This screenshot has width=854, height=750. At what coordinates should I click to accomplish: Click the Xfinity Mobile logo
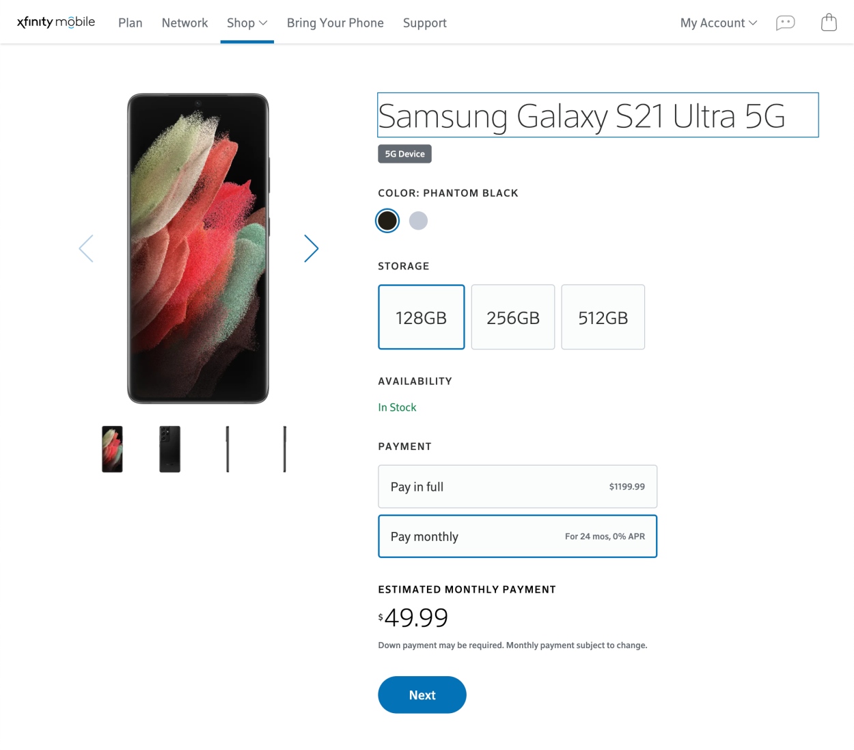(56, 22)
